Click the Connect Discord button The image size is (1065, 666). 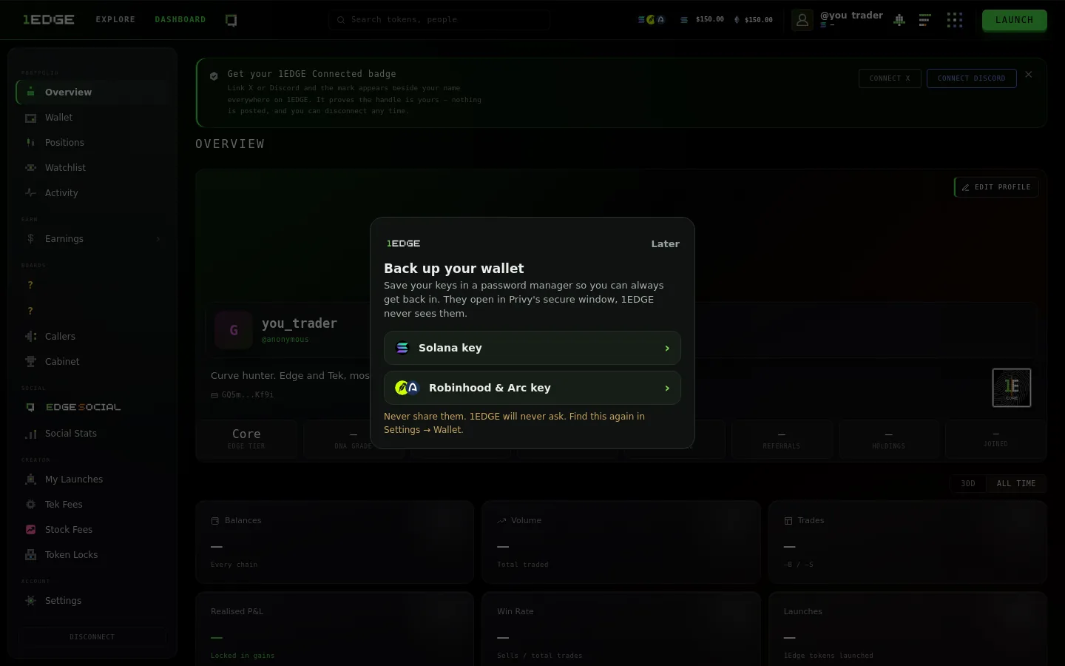(x=971, y=78)
